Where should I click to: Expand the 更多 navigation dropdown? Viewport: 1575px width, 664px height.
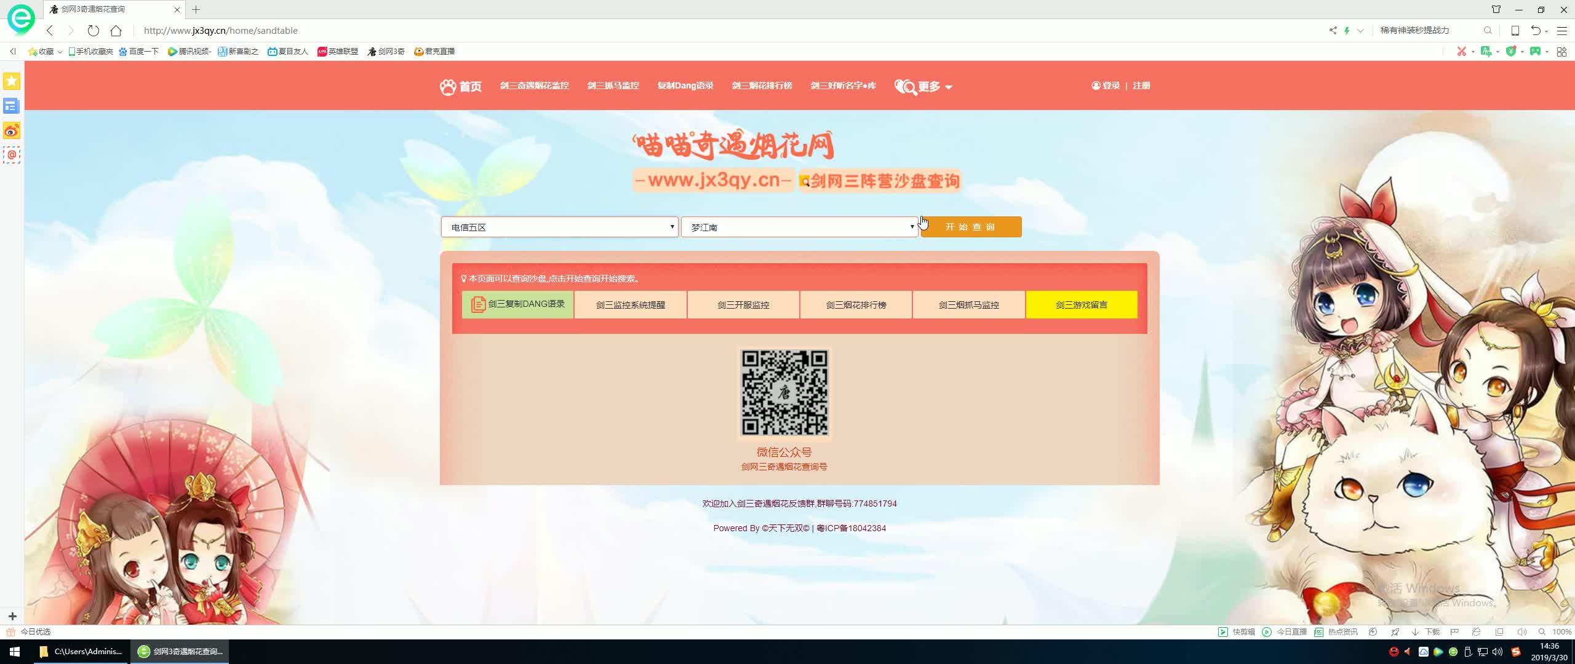(923, 86)
